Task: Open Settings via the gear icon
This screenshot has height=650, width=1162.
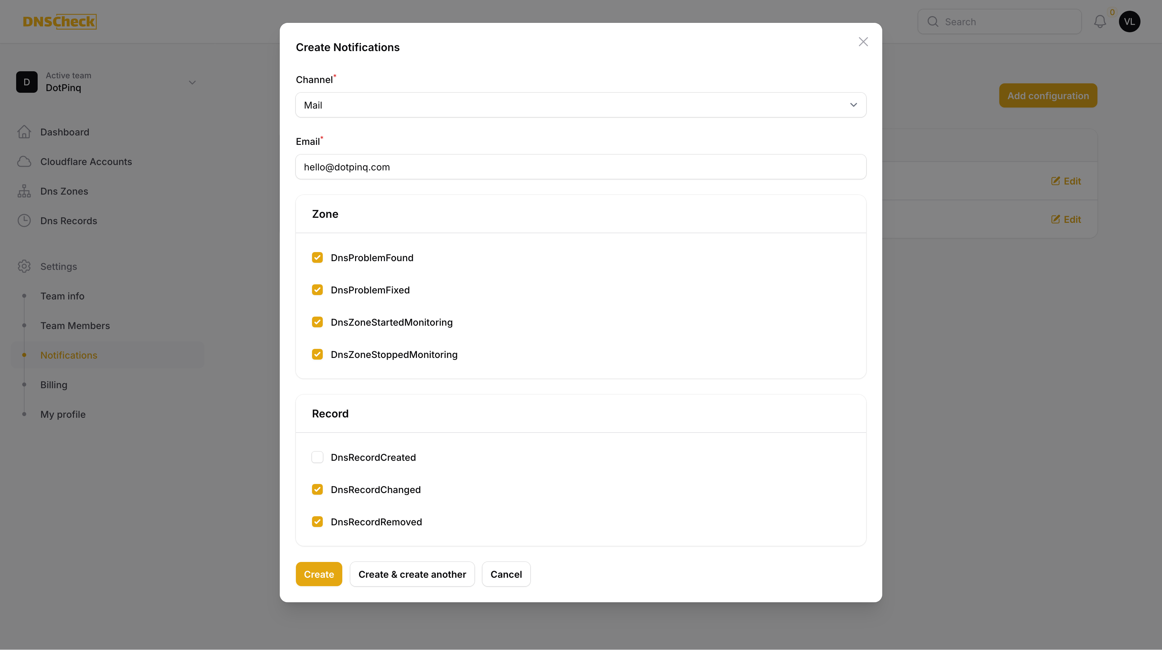Action: tap(24, 266)
